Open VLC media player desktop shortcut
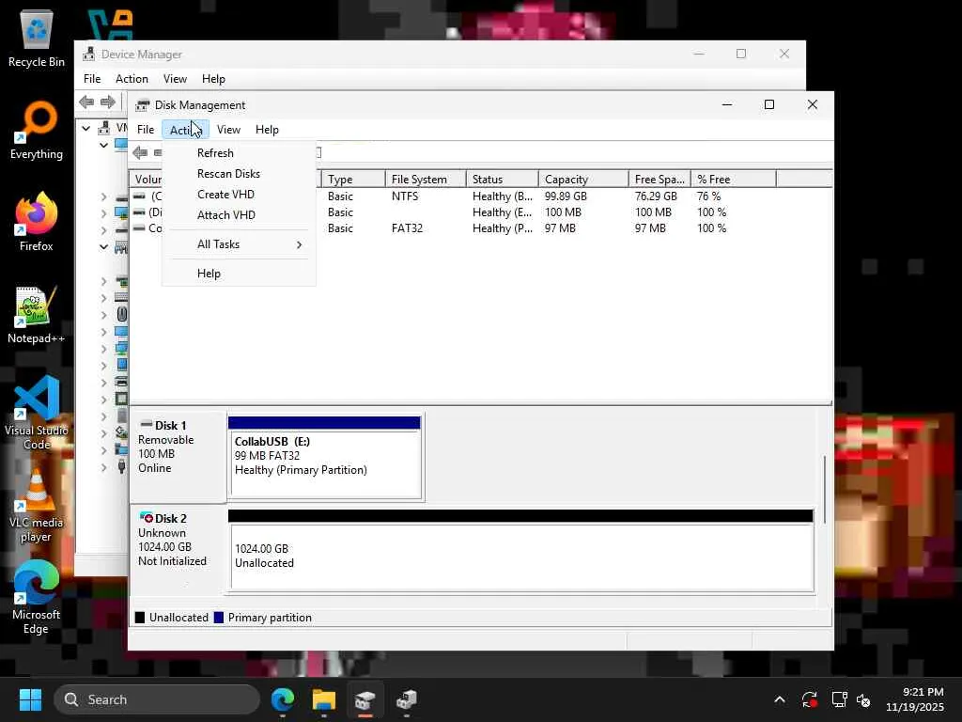 pyautogui.click(x=37, y=506)
